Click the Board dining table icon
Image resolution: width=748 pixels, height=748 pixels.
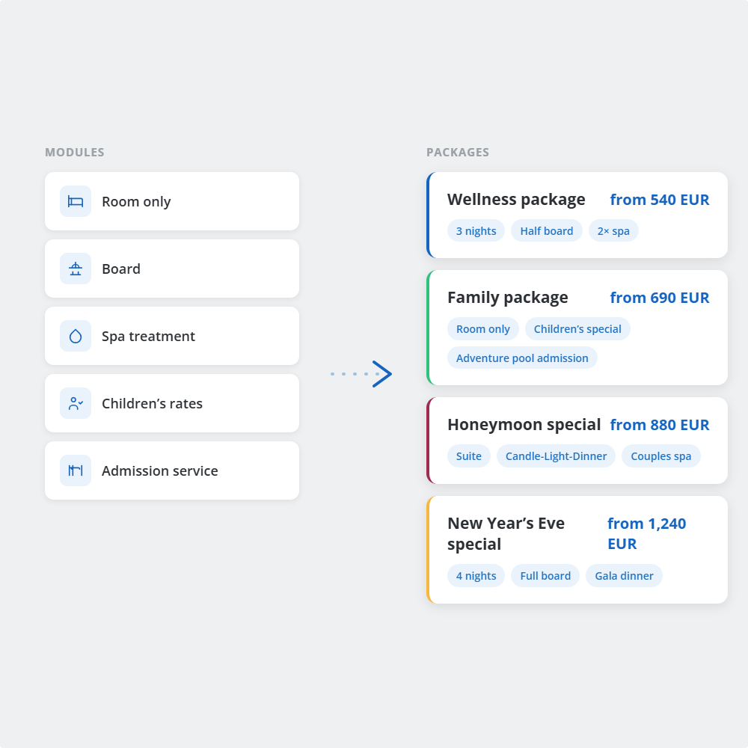[76, 269]
